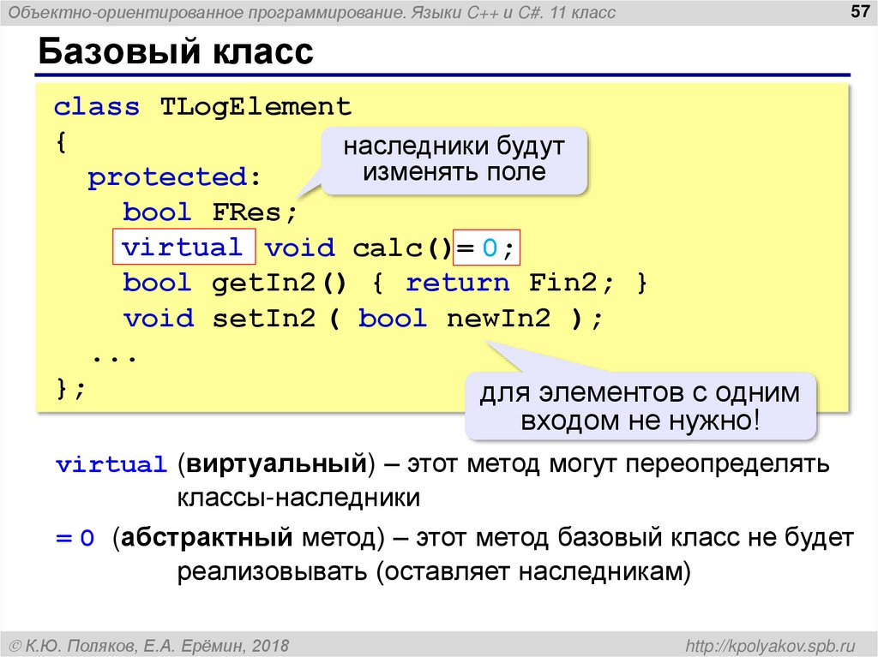878x657 pixels.
Task: Click the boxed '= 0;' in code
Action: pyautogui.click(x=486, y=247)
